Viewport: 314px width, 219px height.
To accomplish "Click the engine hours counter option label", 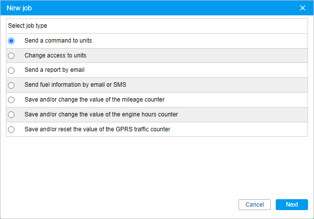I will point(101,114).
